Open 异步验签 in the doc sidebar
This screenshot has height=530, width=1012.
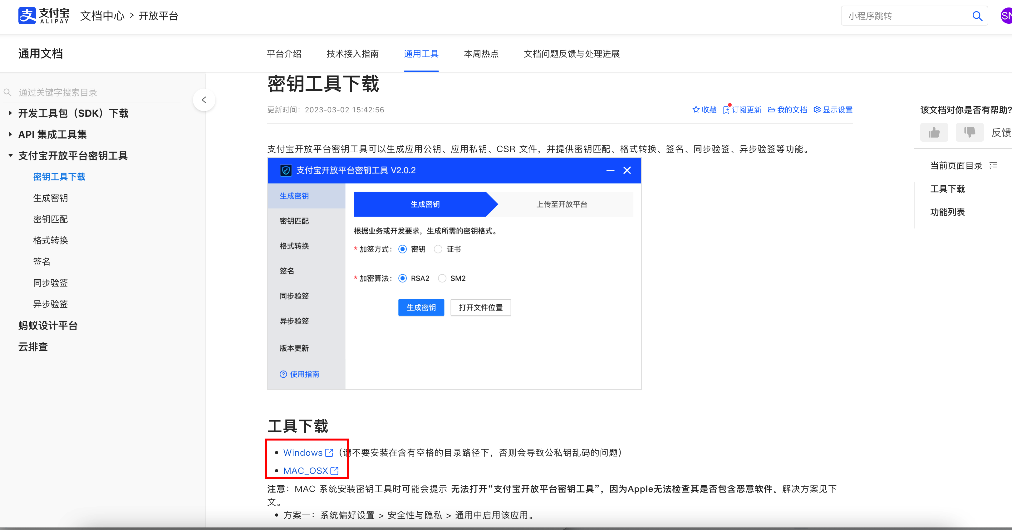pos(50,304)
